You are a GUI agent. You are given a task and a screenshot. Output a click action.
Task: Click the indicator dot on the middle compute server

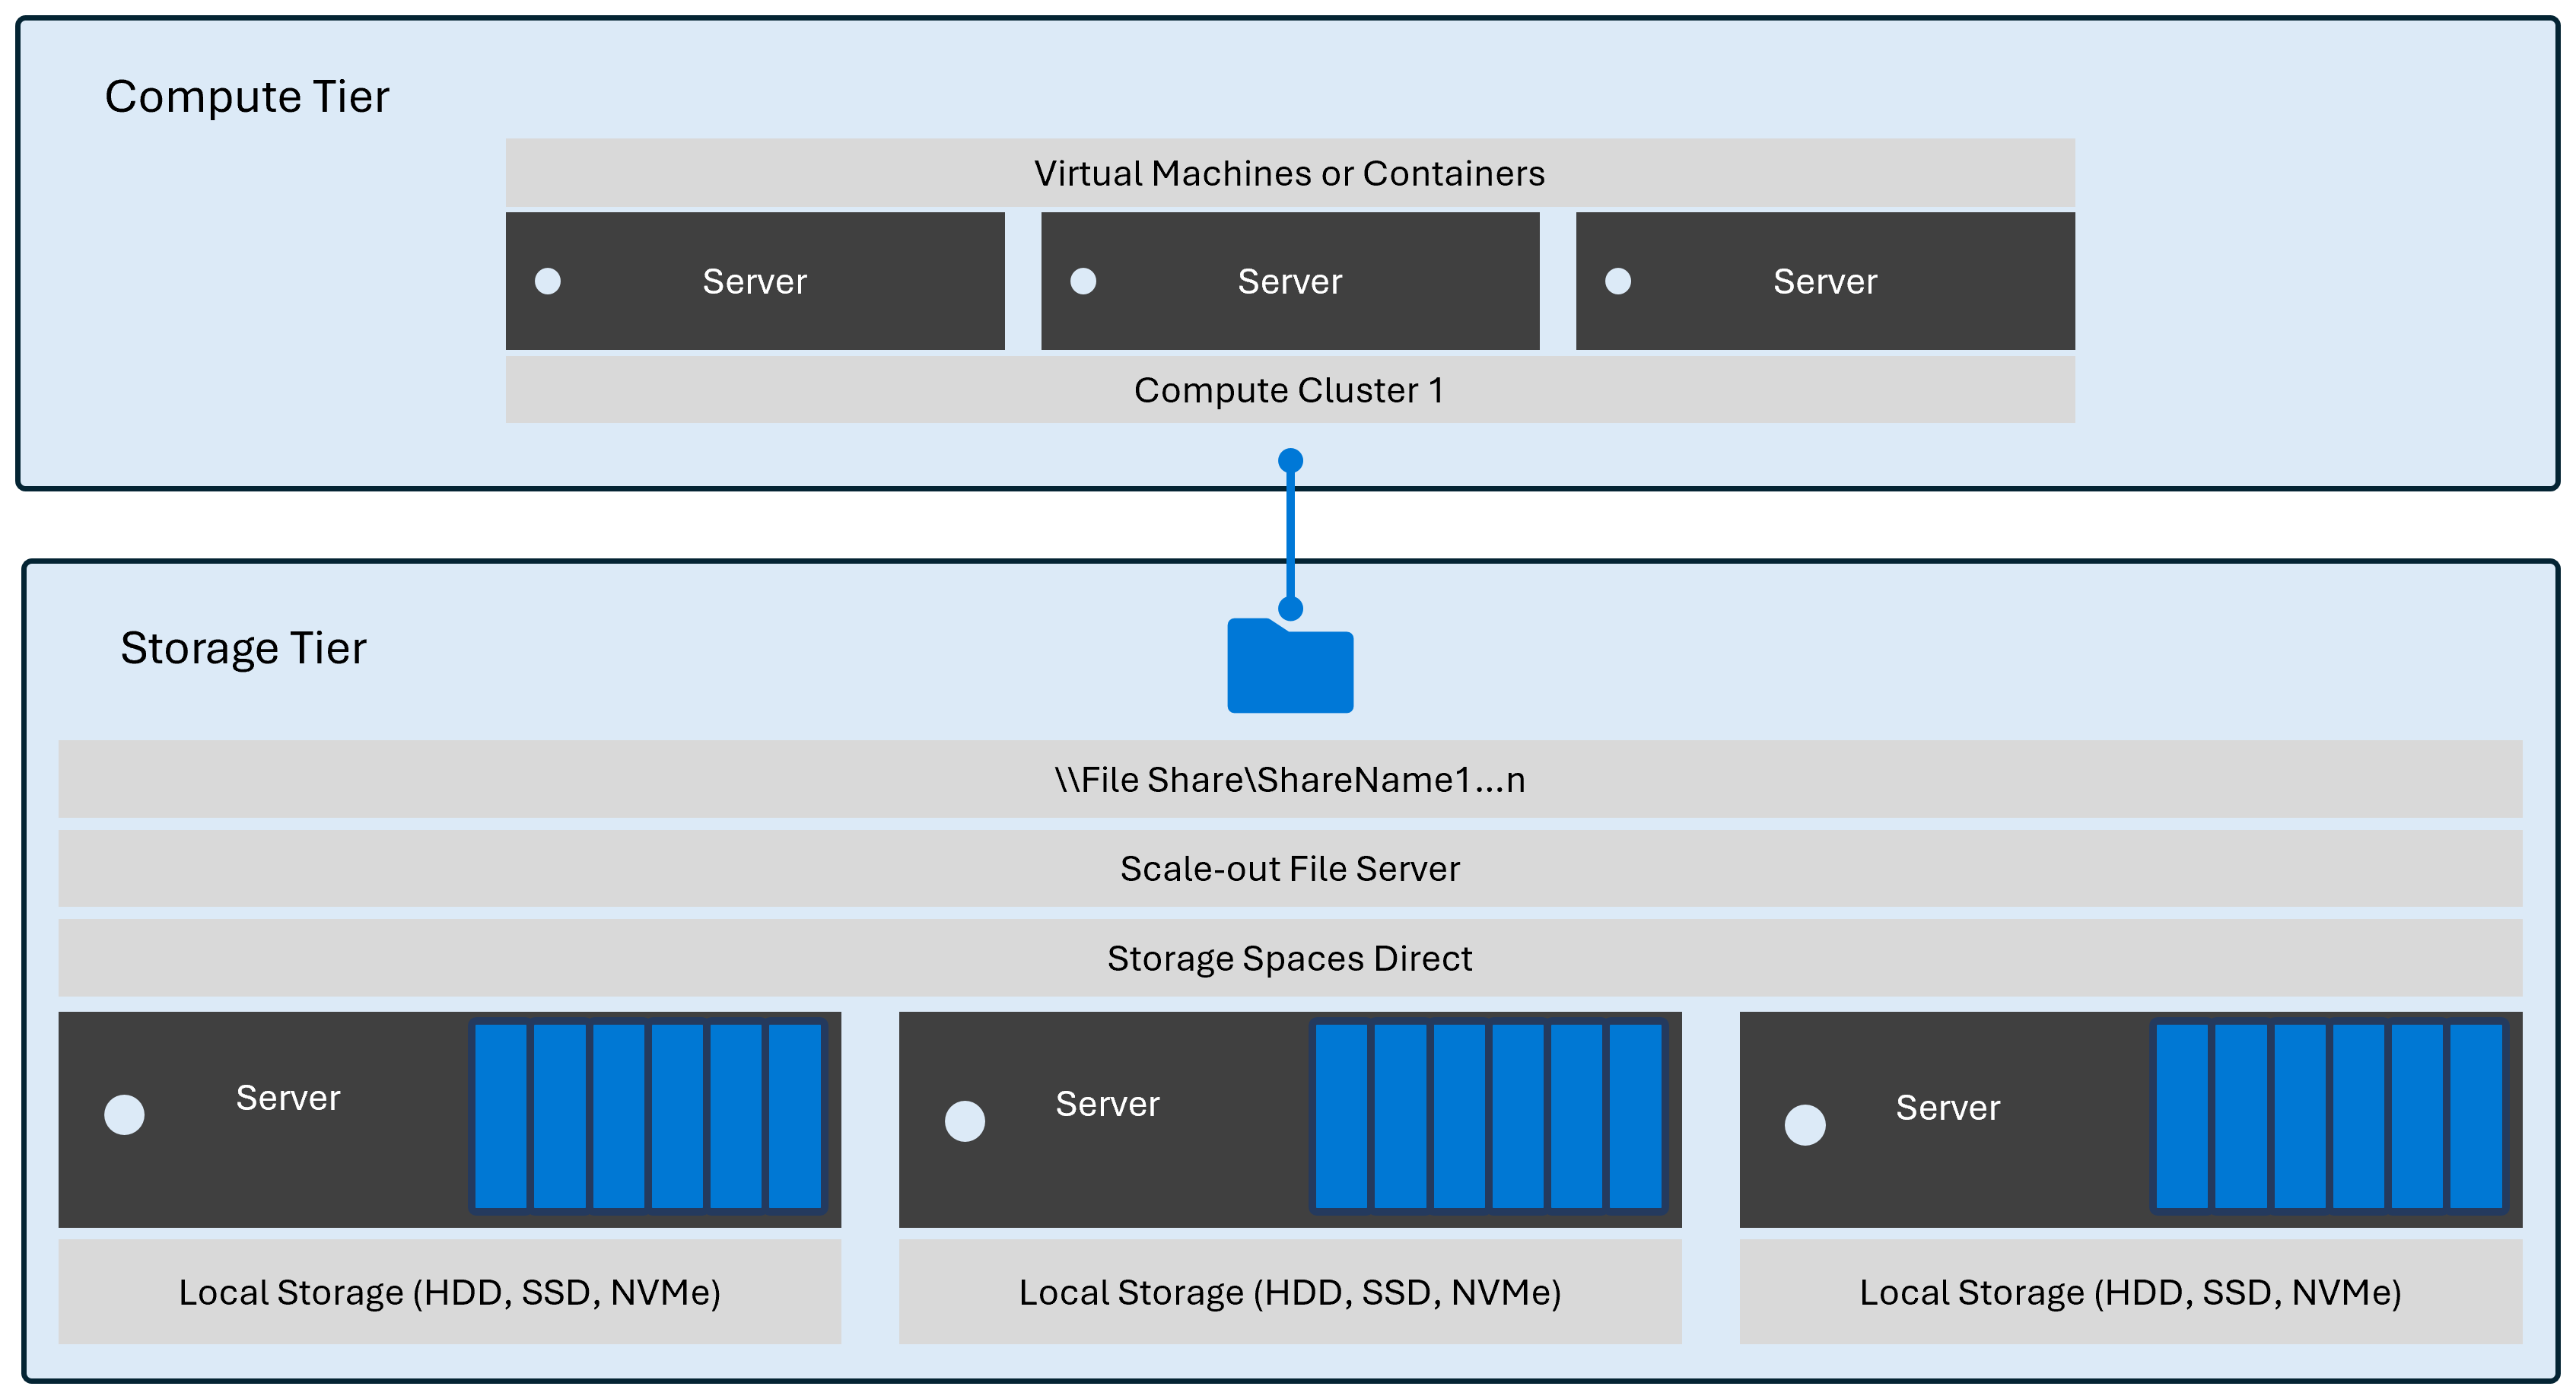(1083, 281)
